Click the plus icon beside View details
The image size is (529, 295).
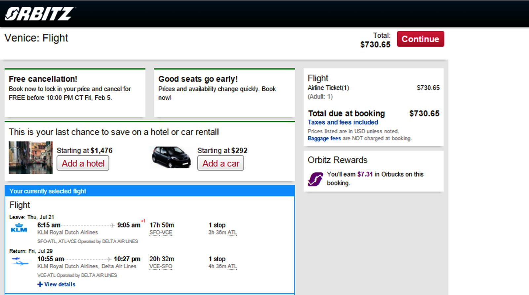pos(40,284)
